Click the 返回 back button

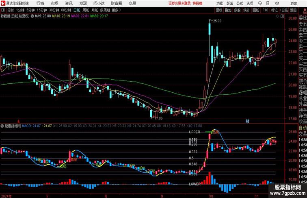pyautogui.click(x=293, y=10)
